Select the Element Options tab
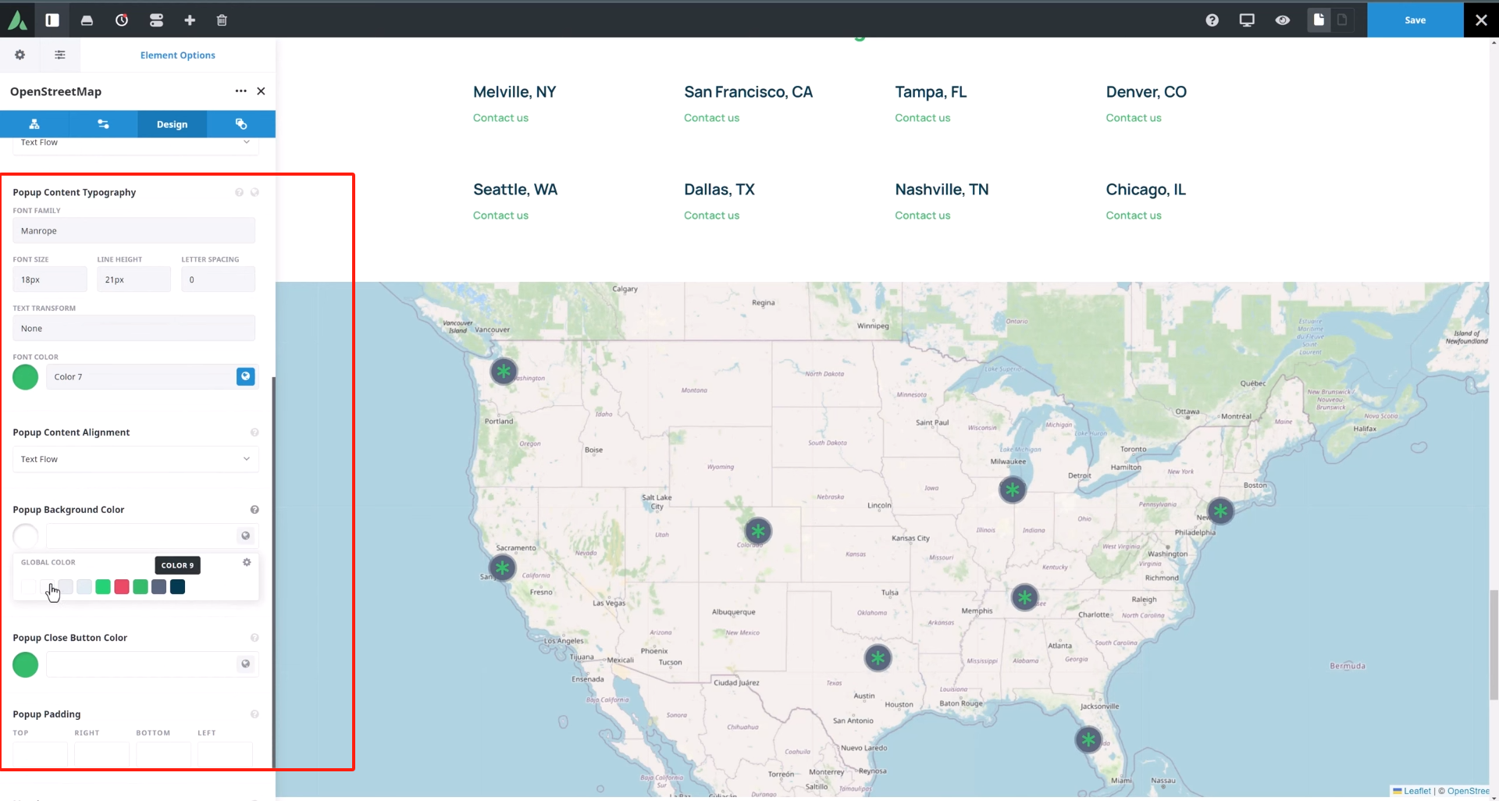 point(177,55)
